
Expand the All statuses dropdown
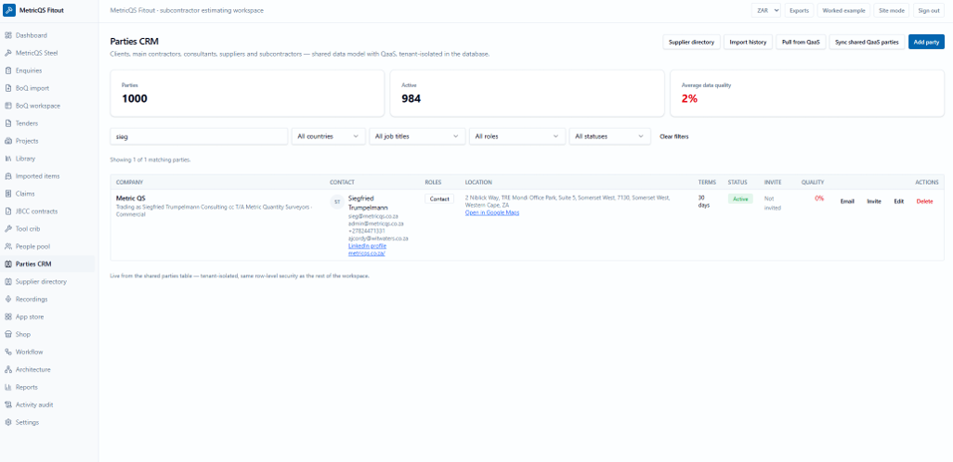[x=609, y=136]
